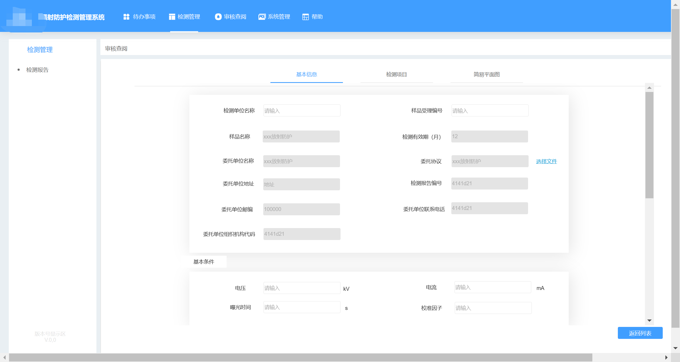Click the 委托单位组织机构代码 field
The image size is (680, 362).
tap(302, 234)
